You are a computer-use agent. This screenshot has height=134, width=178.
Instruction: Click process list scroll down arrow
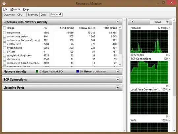pos(120,65)
